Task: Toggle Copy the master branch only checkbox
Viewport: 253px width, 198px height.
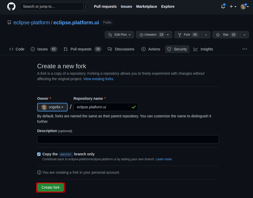Action: [39, 154]
